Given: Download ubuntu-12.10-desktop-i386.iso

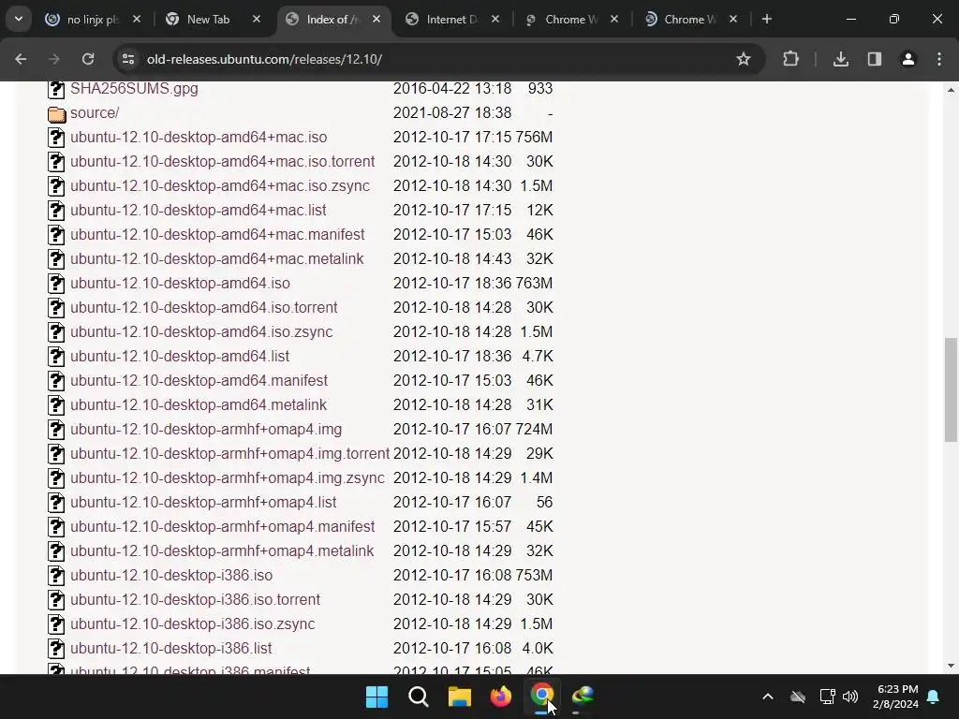Looking at the screenshot, I should 171,576.
